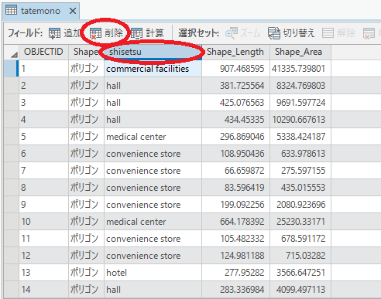Click the ポリゴン cell in row 8
Viewport: 381px width, 299px height.
[86, 188]
